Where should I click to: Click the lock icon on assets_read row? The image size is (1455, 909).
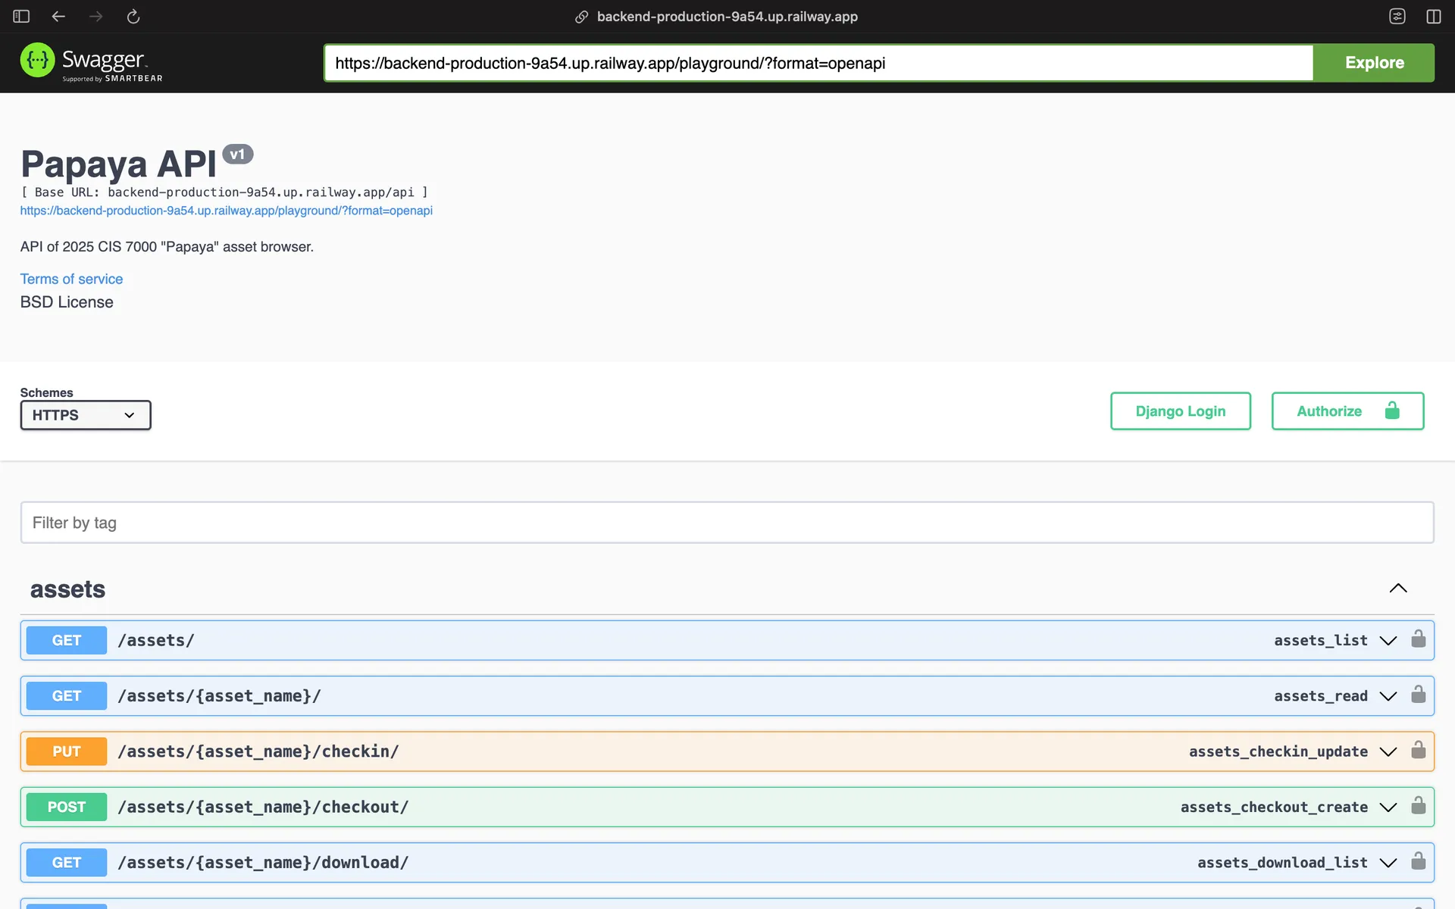click(x=1418, y=695)
